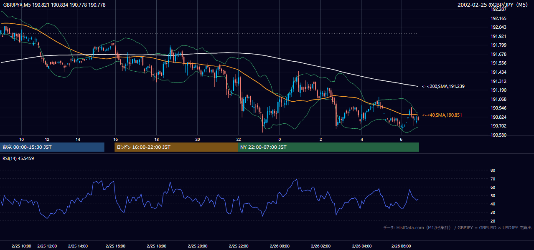The height and width of the screenshot is (250, 534).
Task: Click hour tick 22 under price chart
Action: (x=239, y=139)
